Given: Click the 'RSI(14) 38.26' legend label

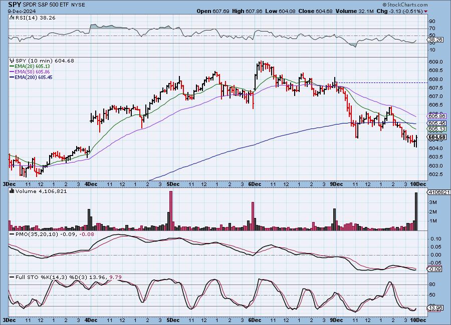Looking at the screenshot, I should pos(36,17).
